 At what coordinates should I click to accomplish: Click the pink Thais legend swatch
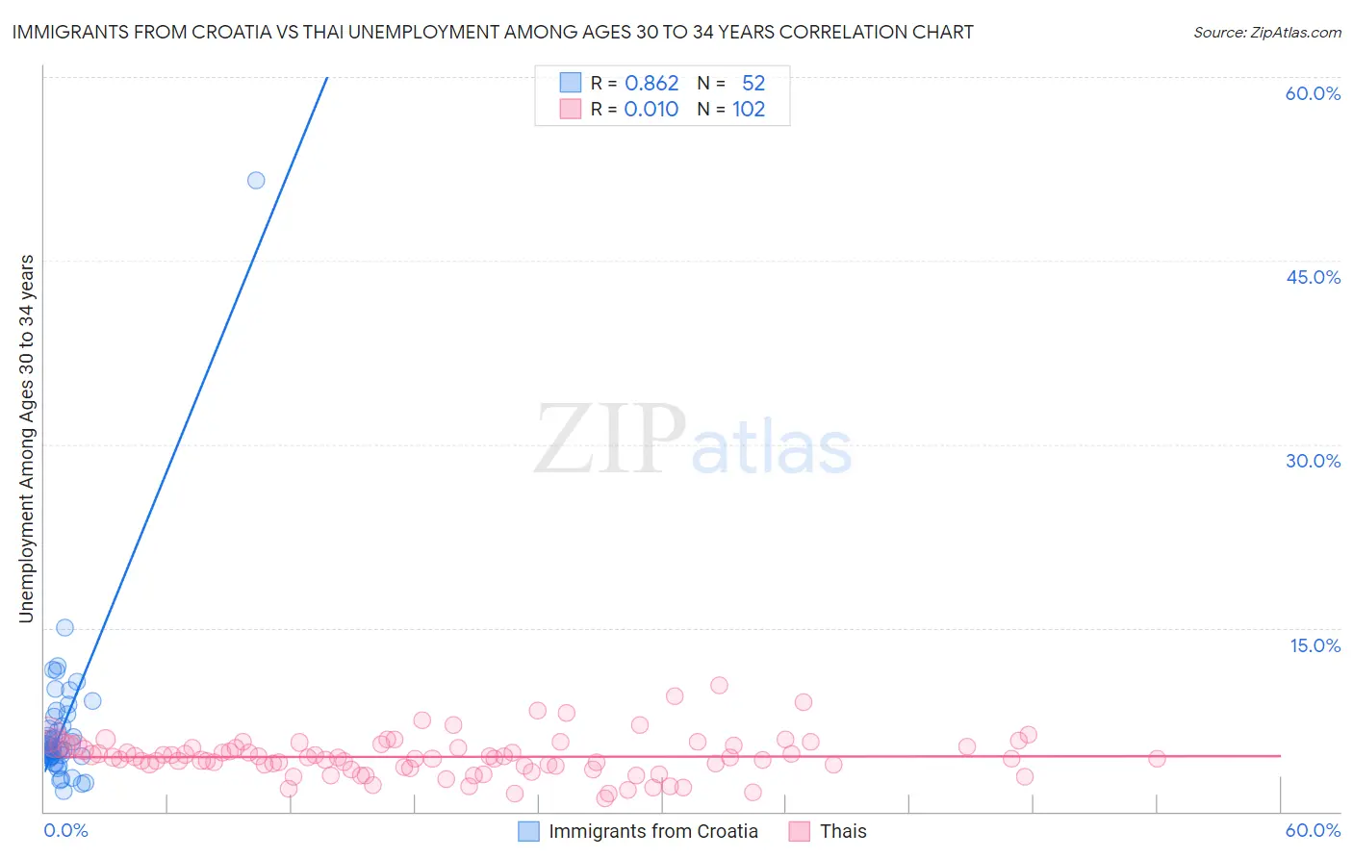[799, 831]
